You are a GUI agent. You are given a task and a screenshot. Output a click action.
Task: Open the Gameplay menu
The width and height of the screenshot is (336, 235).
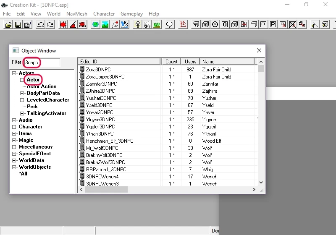131,14
